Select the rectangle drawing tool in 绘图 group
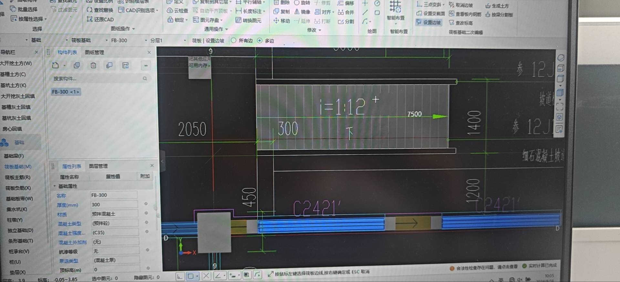 click(x=377, y=13)
